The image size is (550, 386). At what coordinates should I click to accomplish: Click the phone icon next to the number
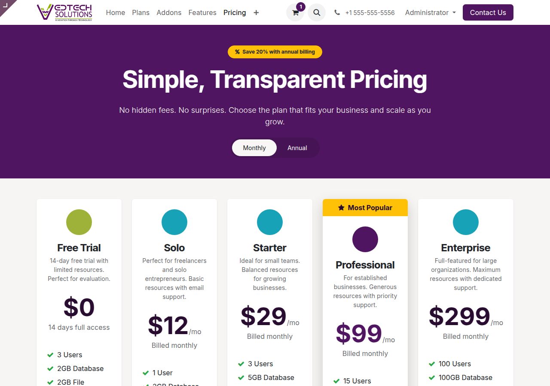click(337, 12)
